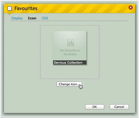
Task: Confirm changes with the OK button
Action: coord(95,107)
